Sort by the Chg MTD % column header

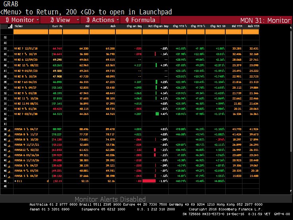click(198, 26)
